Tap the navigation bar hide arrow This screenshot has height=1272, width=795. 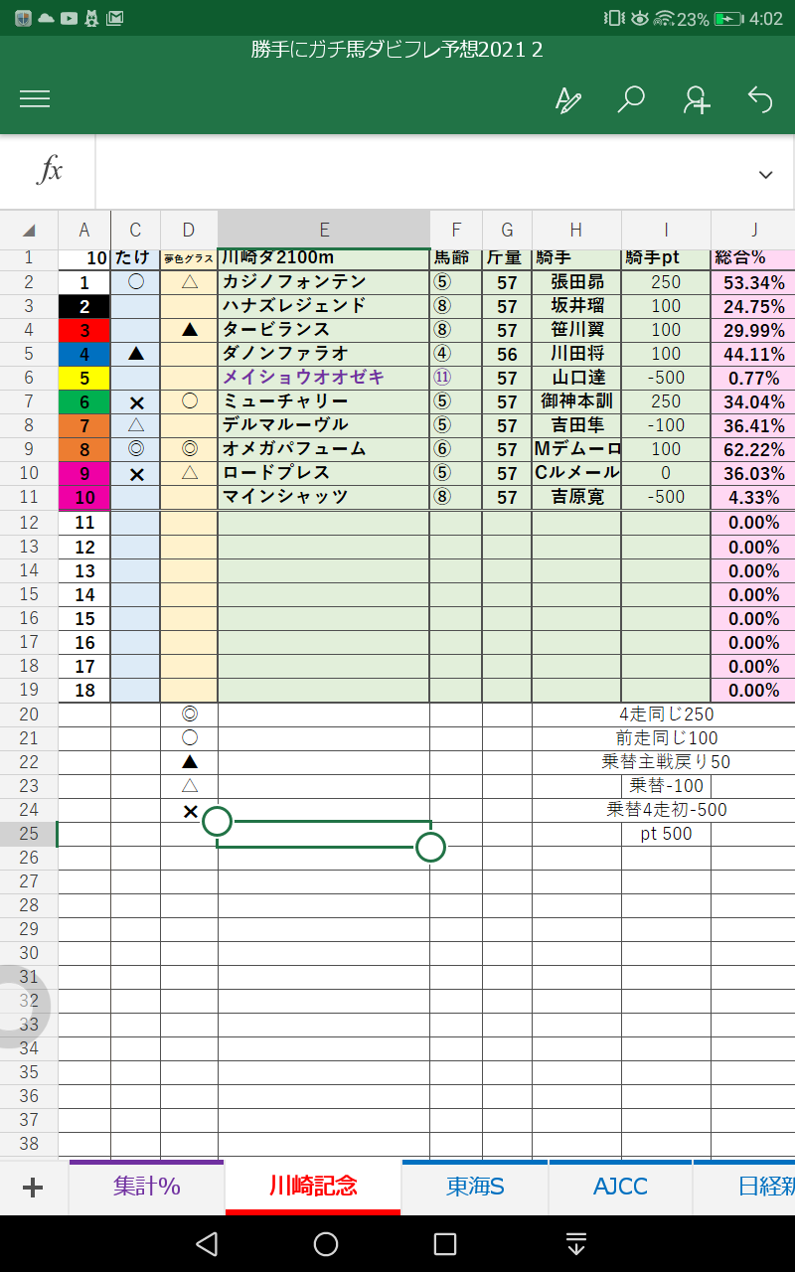pyautogui.click(x=575, y=1244)
